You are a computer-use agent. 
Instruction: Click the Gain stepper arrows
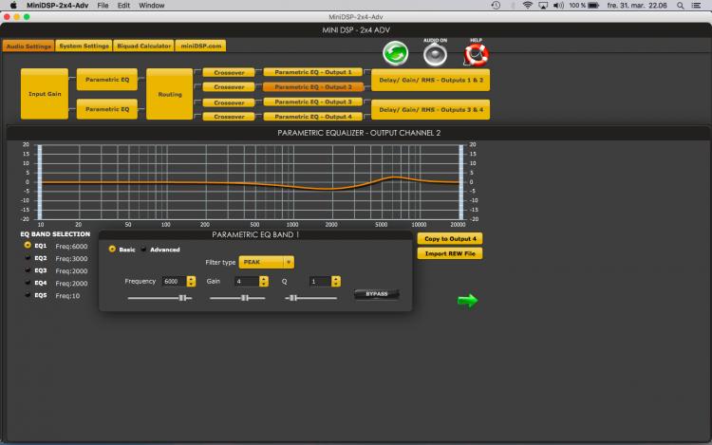point(264,281)
